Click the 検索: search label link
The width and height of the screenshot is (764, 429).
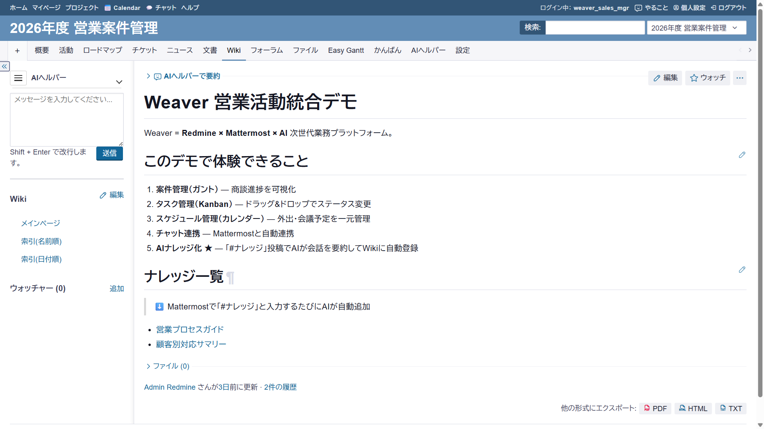(x=532, y=27)
